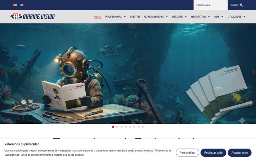Image resolution: width=256 pixels, height=160 pixels.
Task: Switch site language to Spanish flag
Action: coord(15,5)
